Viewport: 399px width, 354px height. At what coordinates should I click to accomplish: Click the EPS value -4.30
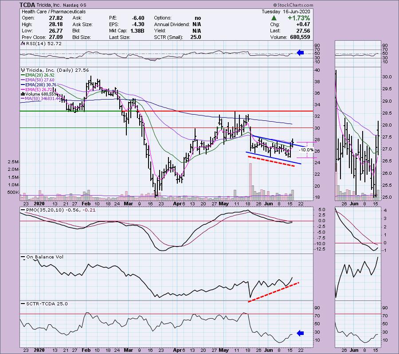[x=138, y=24]
